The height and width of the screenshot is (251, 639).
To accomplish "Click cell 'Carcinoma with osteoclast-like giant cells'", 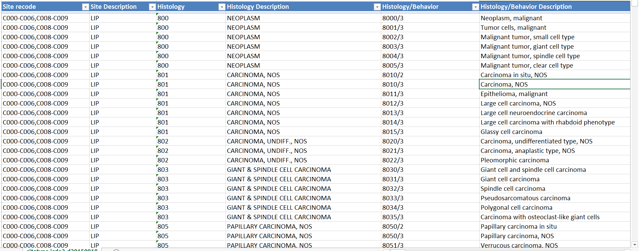I will 555,217.
